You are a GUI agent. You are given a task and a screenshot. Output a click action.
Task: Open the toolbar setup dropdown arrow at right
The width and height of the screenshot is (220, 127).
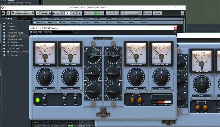pyautogui.click(x=182, y=13)
